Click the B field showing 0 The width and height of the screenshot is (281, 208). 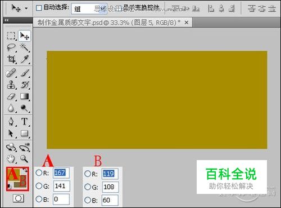(61, 199)
